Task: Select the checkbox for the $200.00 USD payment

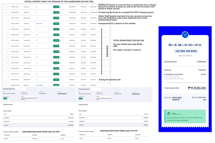Action: point(8,18)
